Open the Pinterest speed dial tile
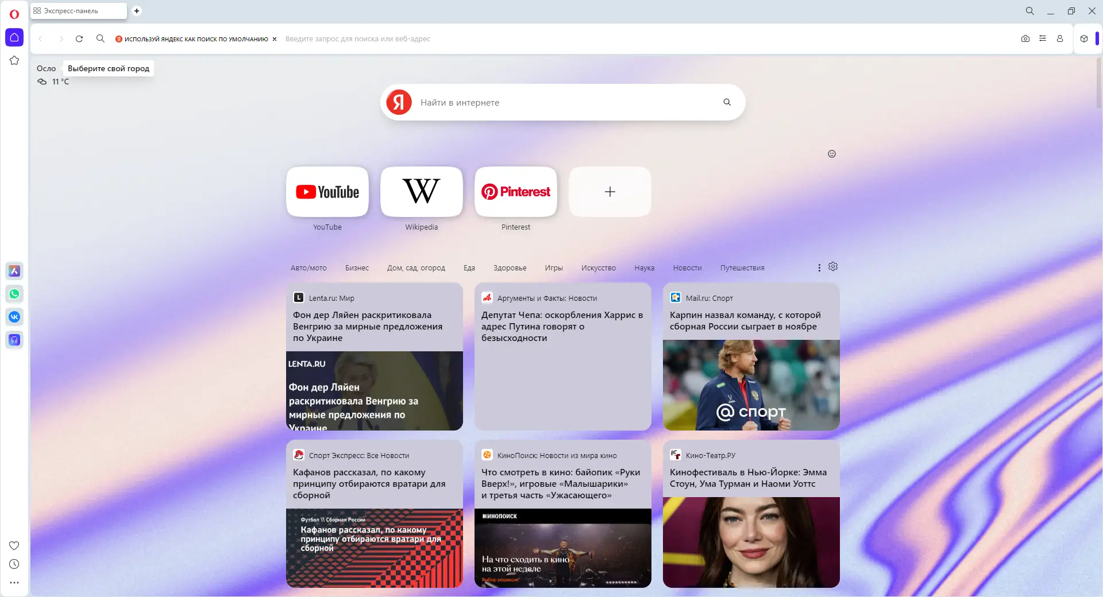The image size is (1103, 597). pyautogui.click(x=516, y=192)
